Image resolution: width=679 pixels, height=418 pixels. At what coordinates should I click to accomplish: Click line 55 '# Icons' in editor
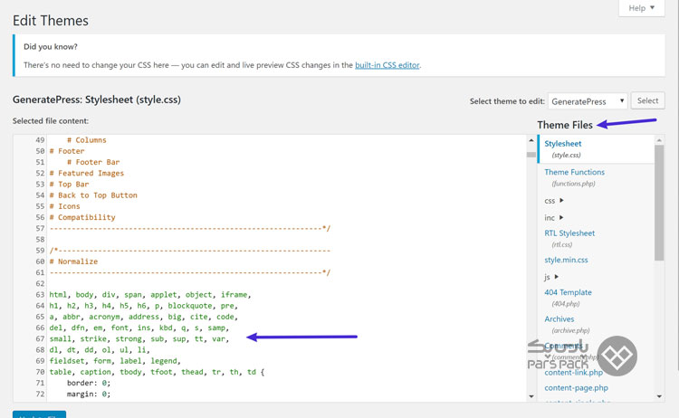[64, 206]
